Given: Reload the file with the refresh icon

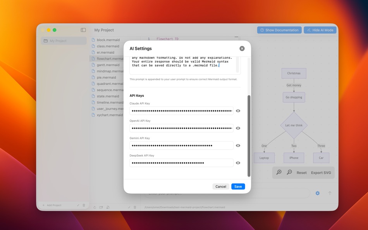Looking at the screenshot, I should (x=95, y=207).
